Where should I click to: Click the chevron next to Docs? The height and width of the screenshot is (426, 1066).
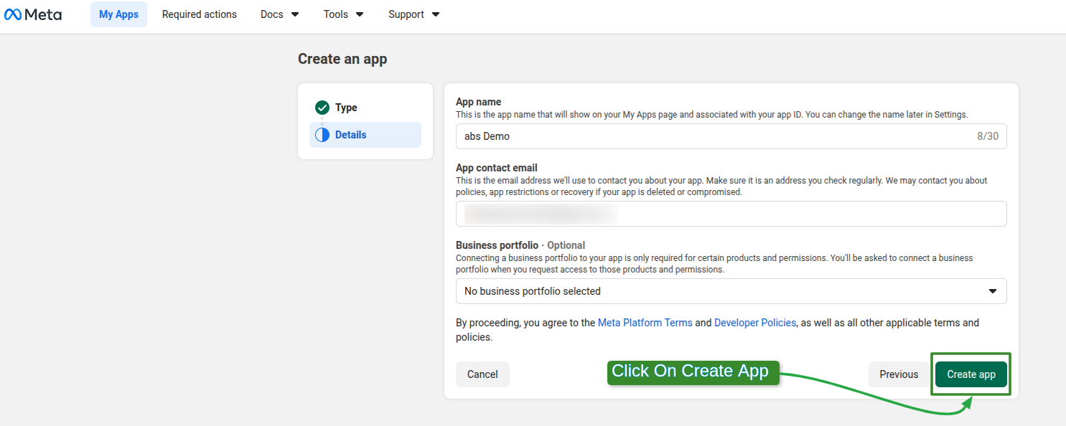[x=294, y=14]
